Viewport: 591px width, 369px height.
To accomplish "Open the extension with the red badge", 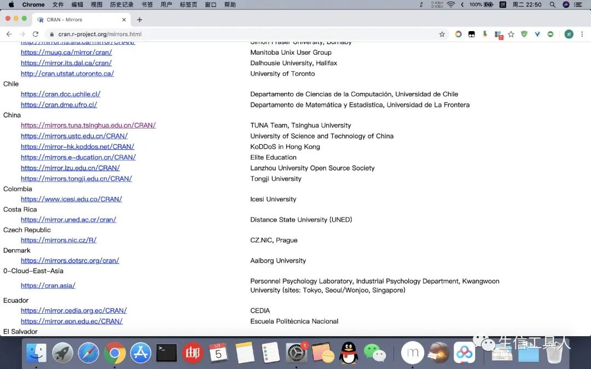I will pos(499,34).
